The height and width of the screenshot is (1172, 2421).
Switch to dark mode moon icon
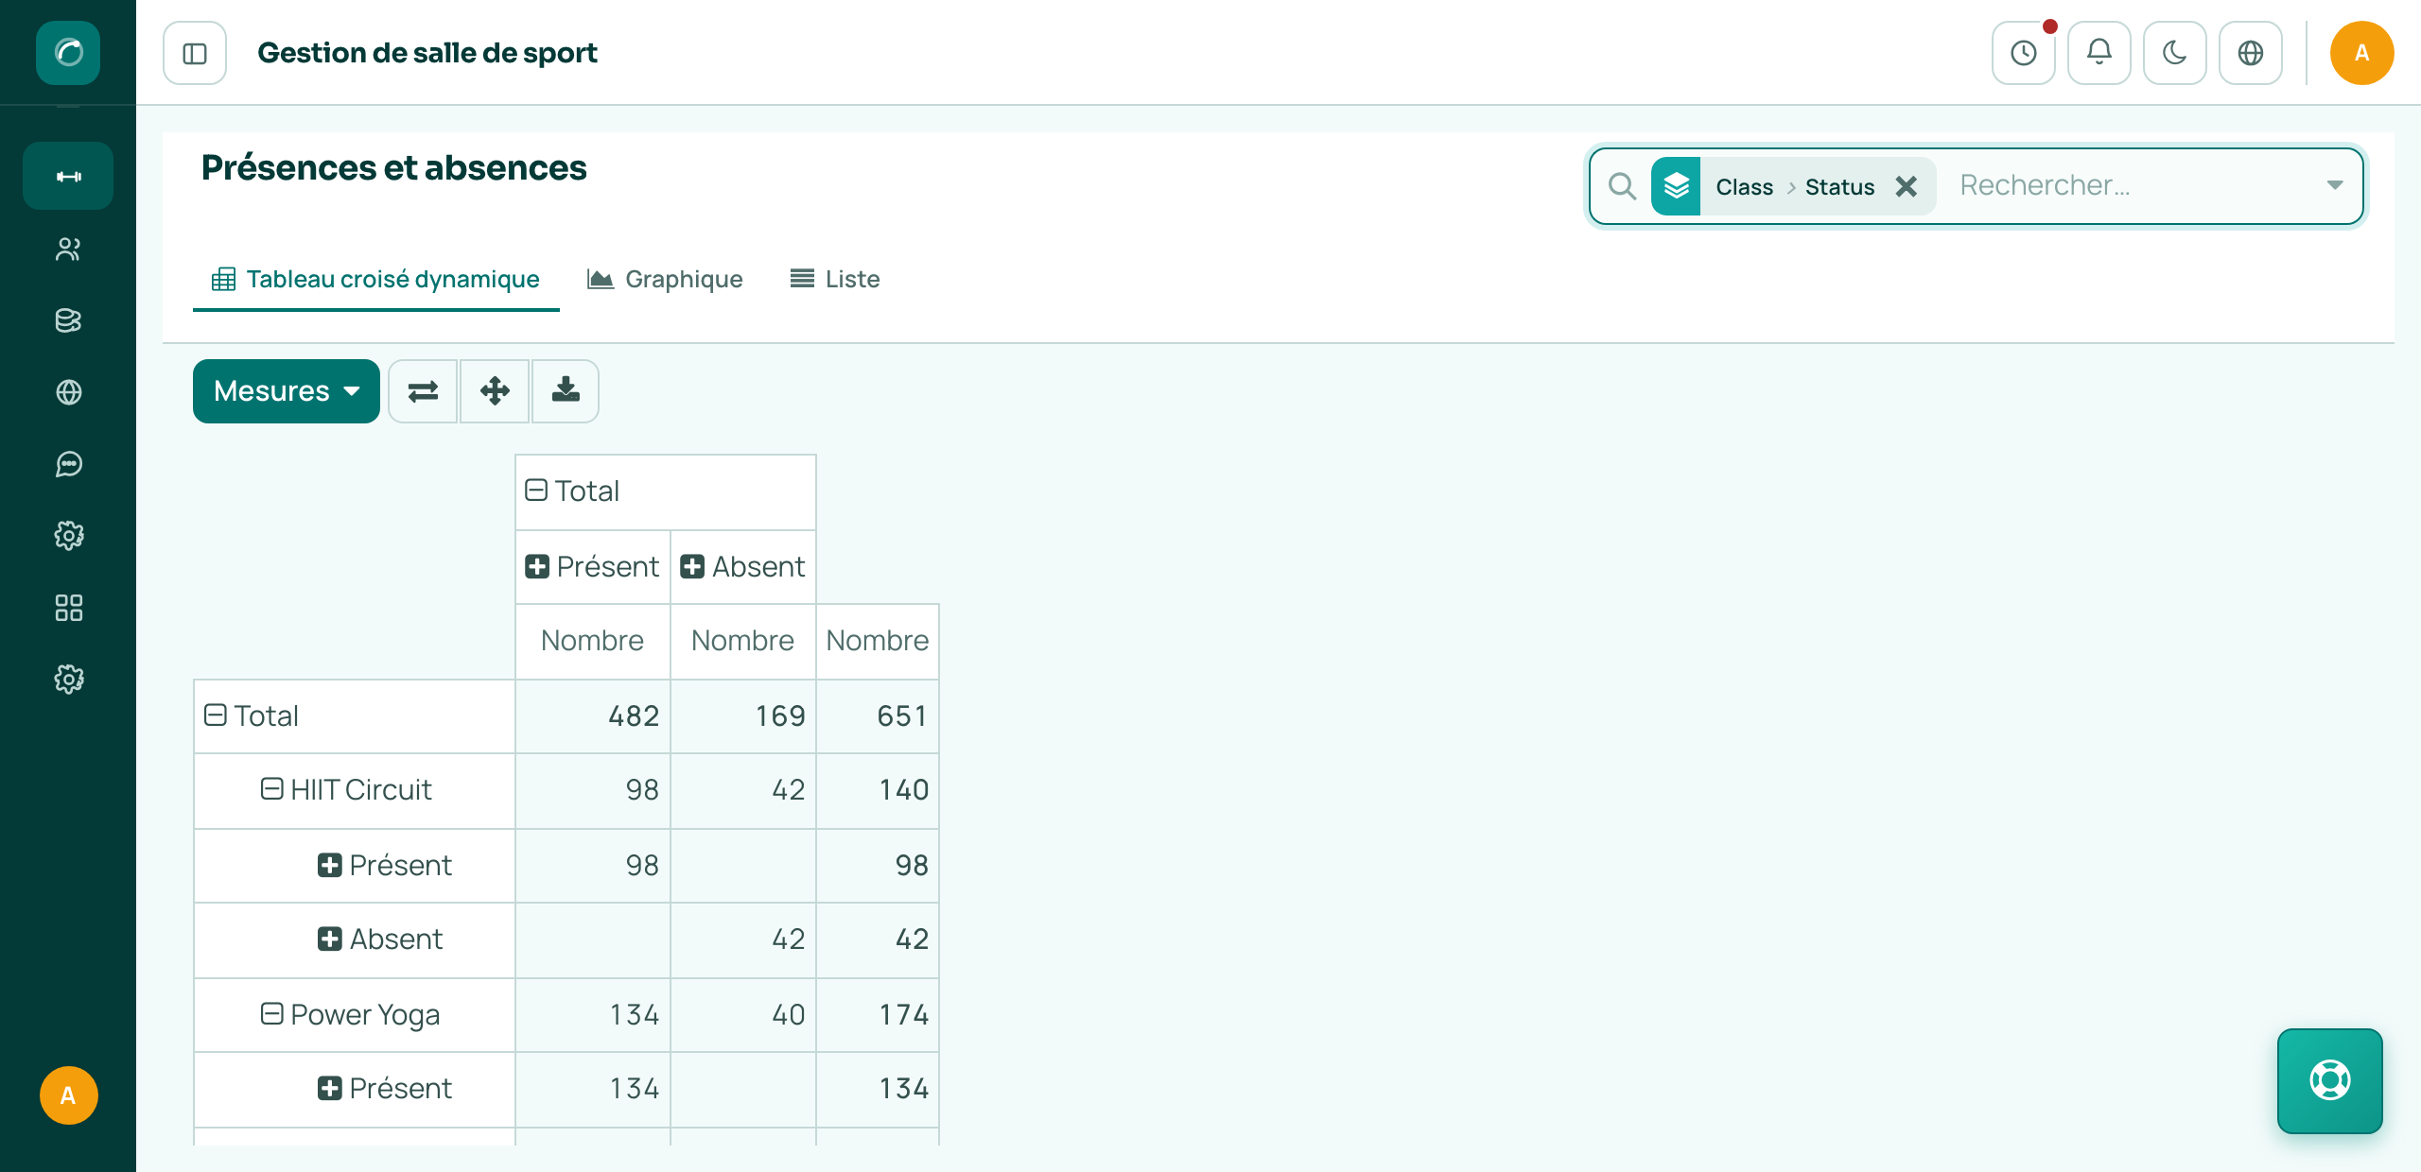click(x=2175, y=53)
